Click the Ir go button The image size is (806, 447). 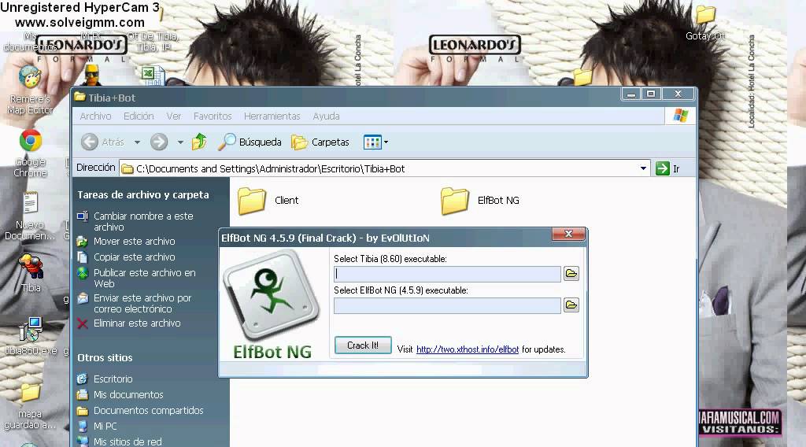pos(667,168)
